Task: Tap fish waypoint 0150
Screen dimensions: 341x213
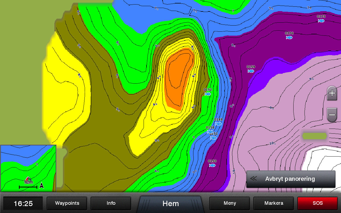Action: (212, 165)
